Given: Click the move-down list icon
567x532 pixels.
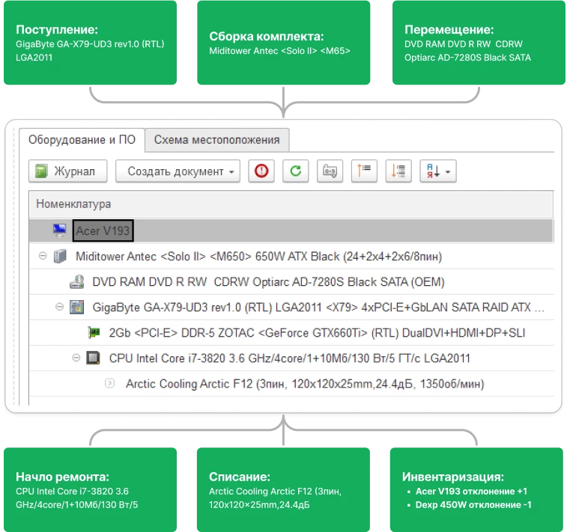Looking at the screenshot, I should 398,171.
